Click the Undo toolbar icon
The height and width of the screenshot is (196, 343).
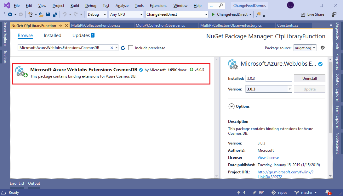click(x=64, y=14)
